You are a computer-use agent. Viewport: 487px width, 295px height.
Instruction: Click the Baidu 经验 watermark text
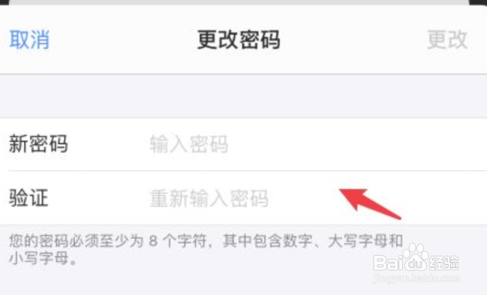tap(445, 263)
